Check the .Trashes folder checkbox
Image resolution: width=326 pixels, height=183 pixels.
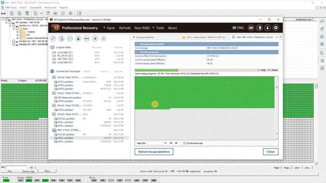click(x=21, y=32)
